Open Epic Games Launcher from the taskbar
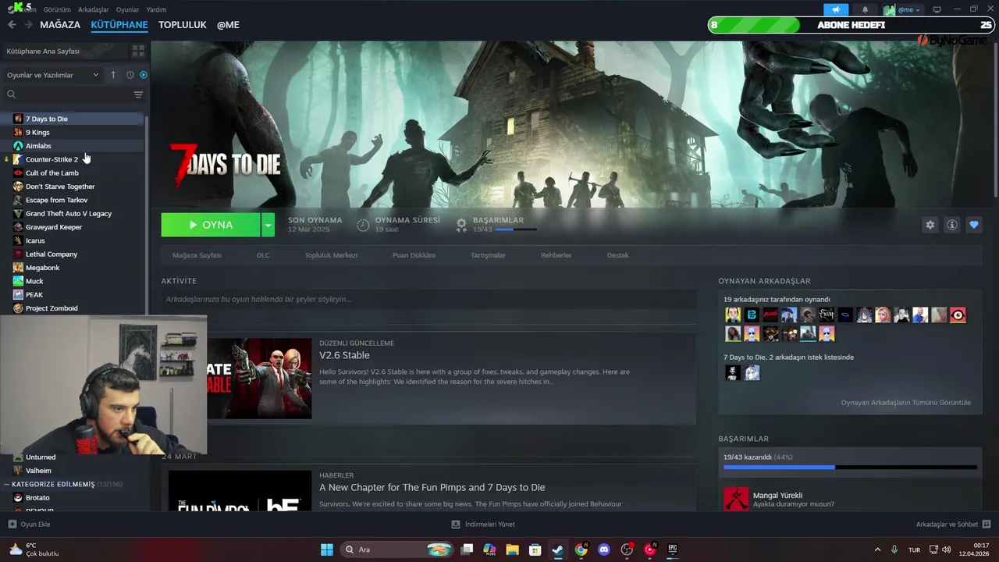Screen dimensions: 999x562 (672, 550)
